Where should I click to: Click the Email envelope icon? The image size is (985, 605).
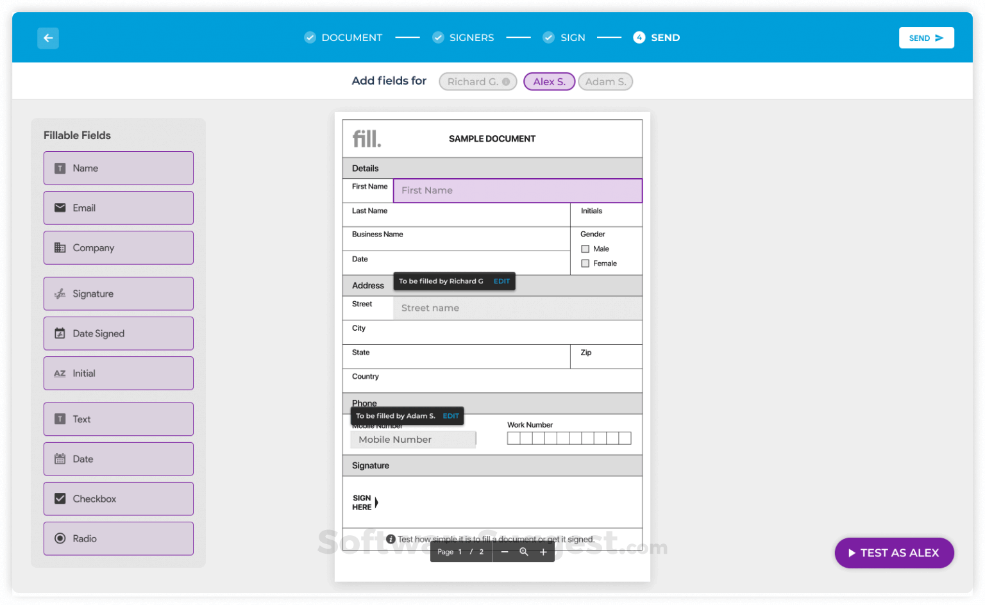point(60,208)
